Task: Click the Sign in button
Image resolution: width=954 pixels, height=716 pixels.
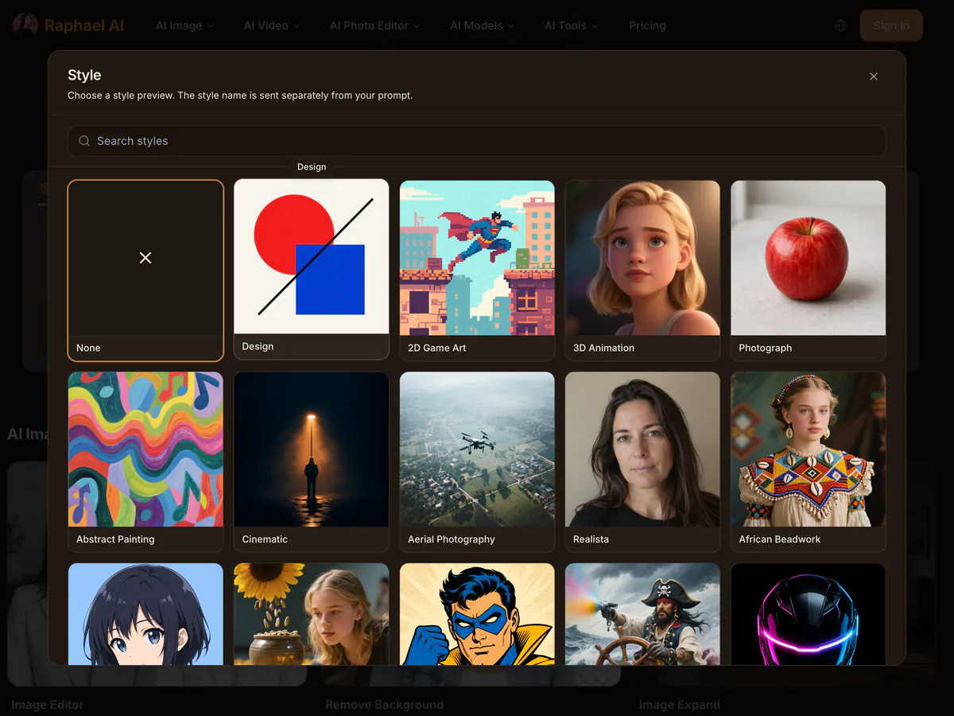Action: click(891, 25)
